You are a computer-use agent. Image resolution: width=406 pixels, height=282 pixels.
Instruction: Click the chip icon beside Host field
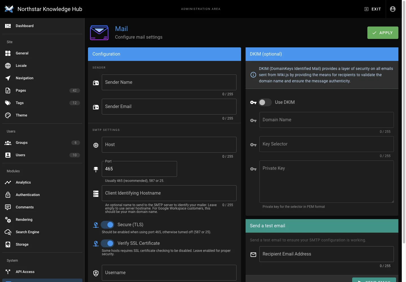tap(96, 145)
